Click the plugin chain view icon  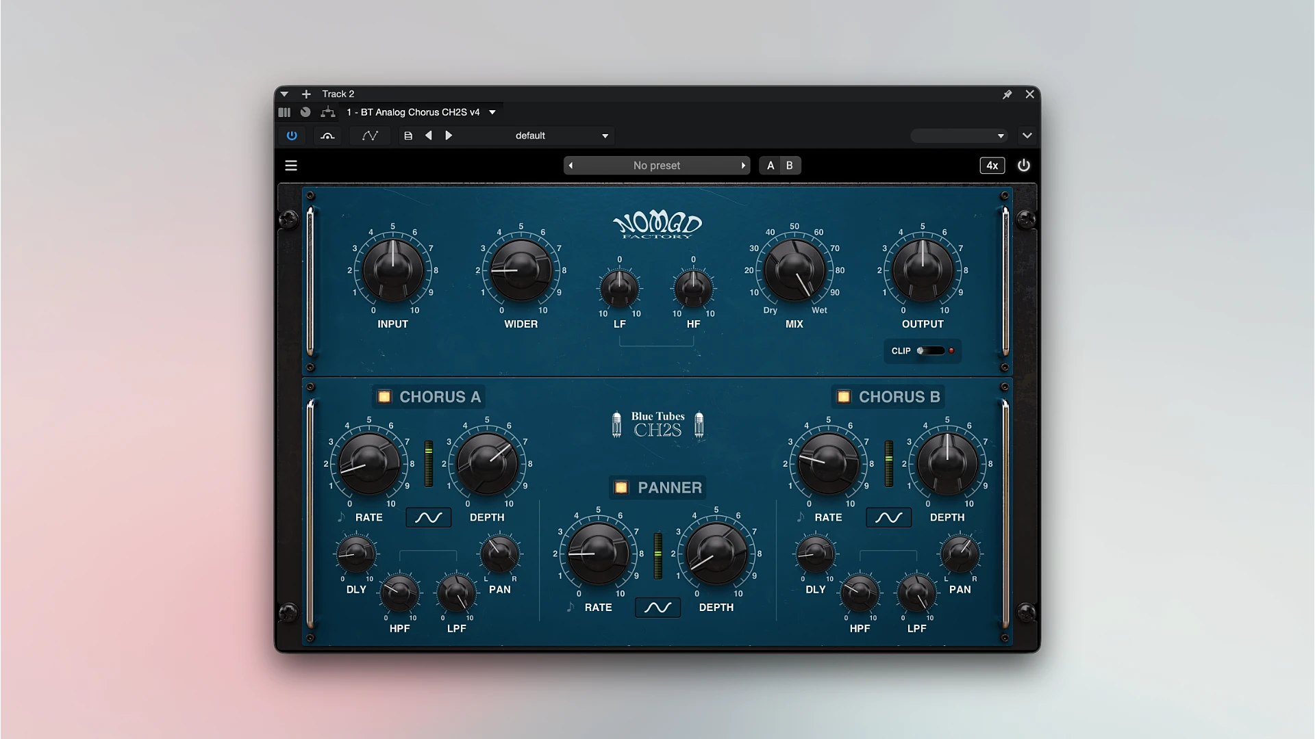coord(284,112)
